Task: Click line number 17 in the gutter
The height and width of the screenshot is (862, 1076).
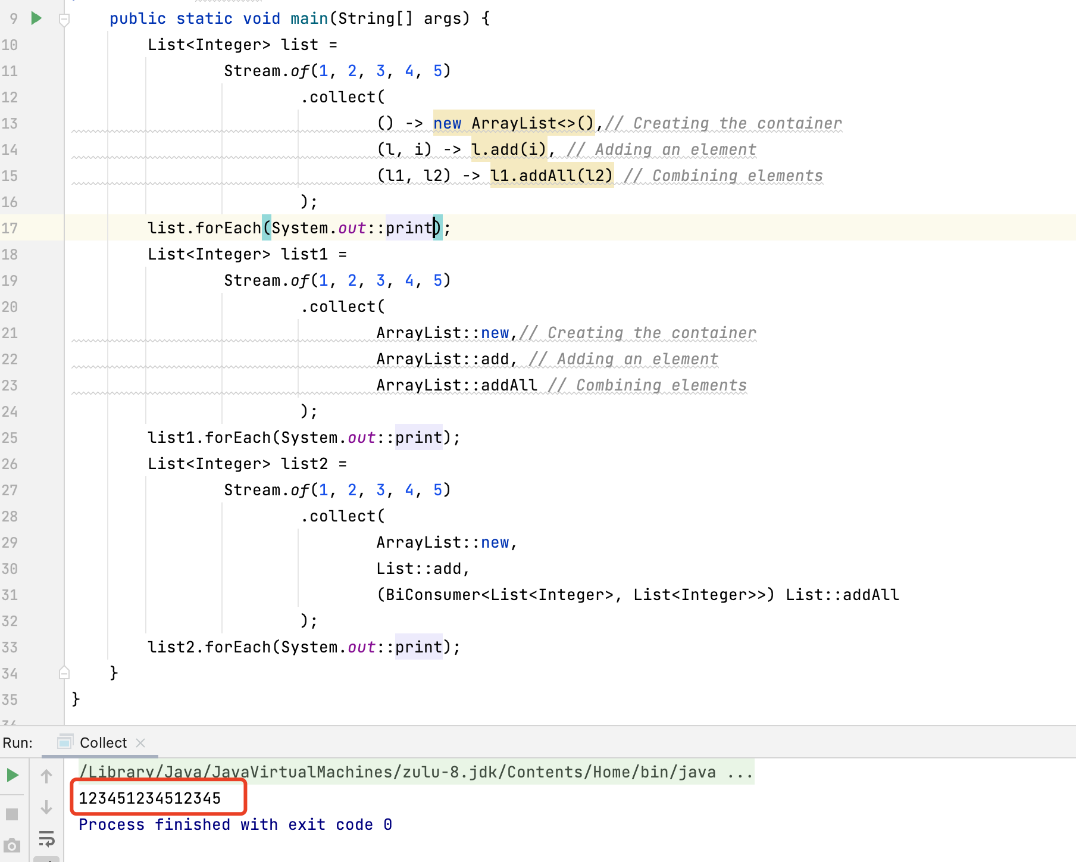Action: pyautogui.click(x=10, y=228)
